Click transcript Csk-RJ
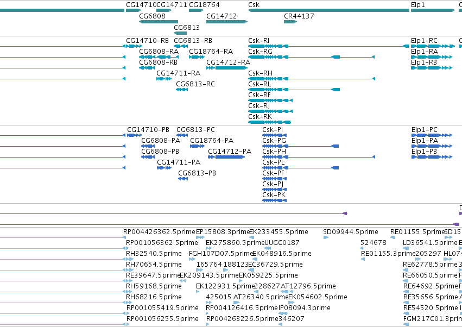 coord(270,111)
